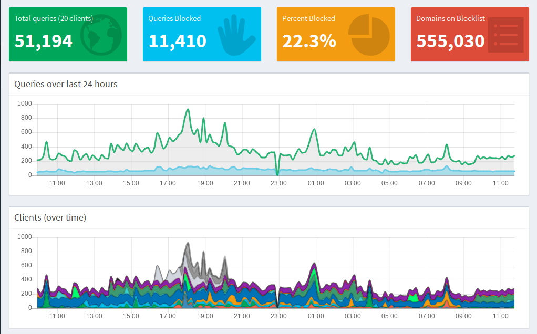Click the highest green peak in Queries chart
The width and height of the screenshot is (537, 334).
tap(188, 110)
